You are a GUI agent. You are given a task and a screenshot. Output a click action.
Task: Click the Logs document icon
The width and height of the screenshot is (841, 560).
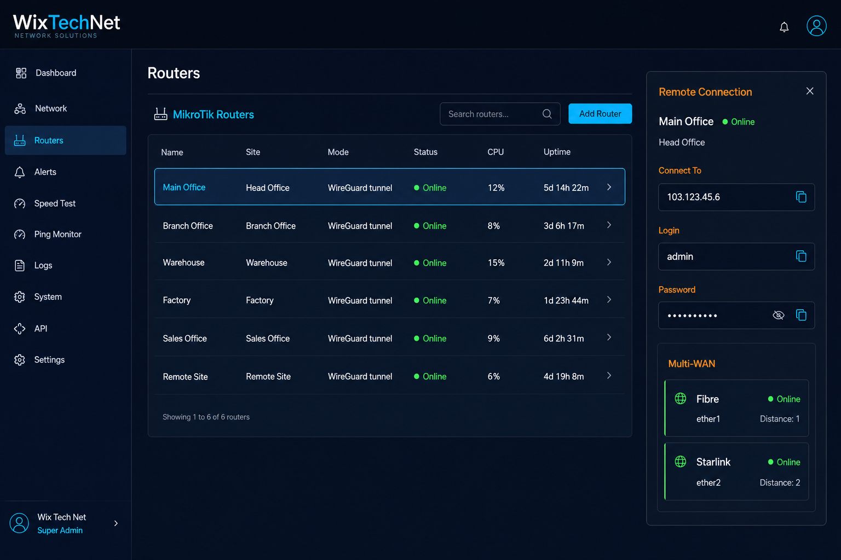pos(20,265)
